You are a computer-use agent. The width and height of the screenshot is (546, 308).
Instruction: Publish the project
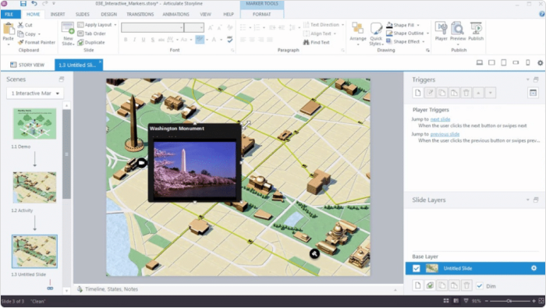[x=476, y=31]
